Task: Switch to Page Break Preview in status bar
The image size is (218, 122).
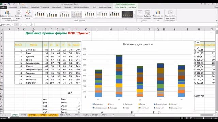Action: click(191, 118)
